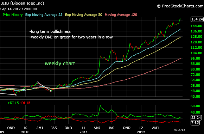Click the 96.00 price axis label

click(195, 59)
